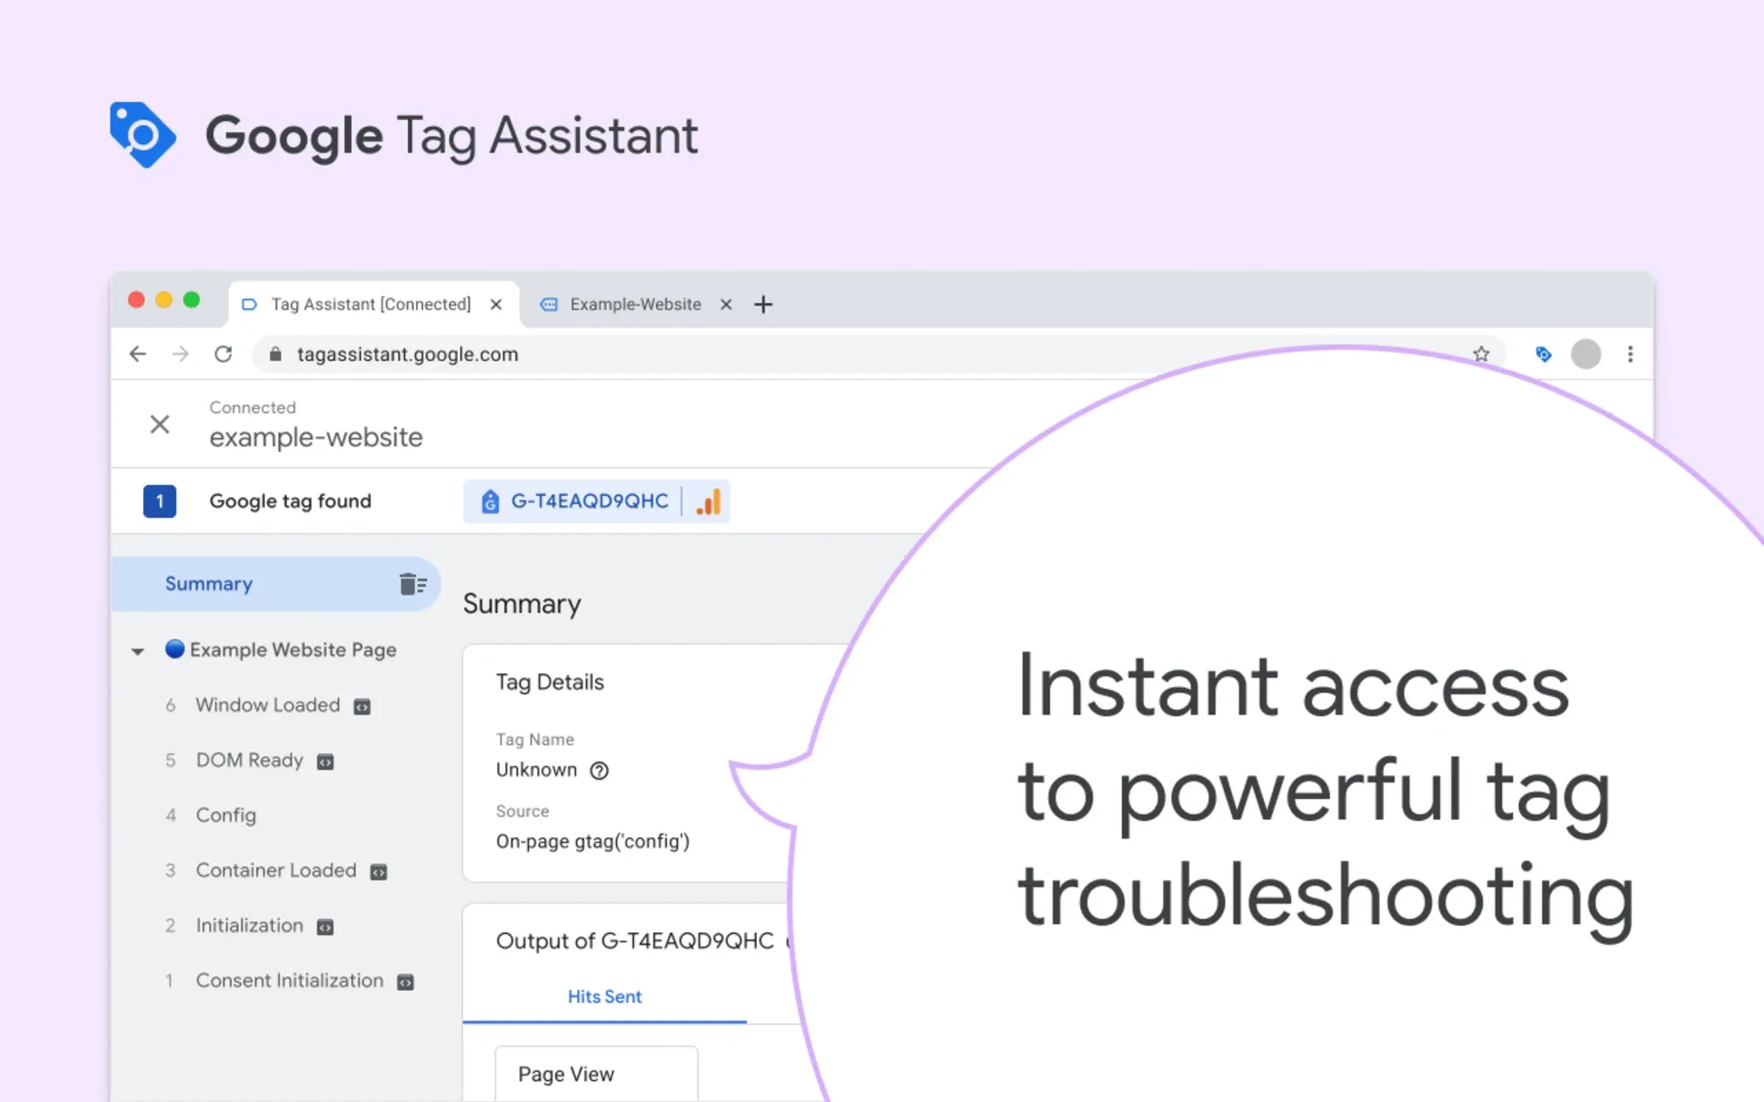Bookmark the page with the star icon

click(1481, 354)
